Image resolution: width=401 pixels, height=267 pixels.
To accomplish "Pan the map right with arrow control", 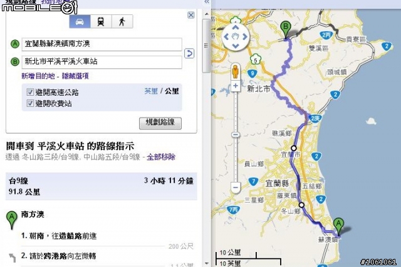I will tap(245, 37).
